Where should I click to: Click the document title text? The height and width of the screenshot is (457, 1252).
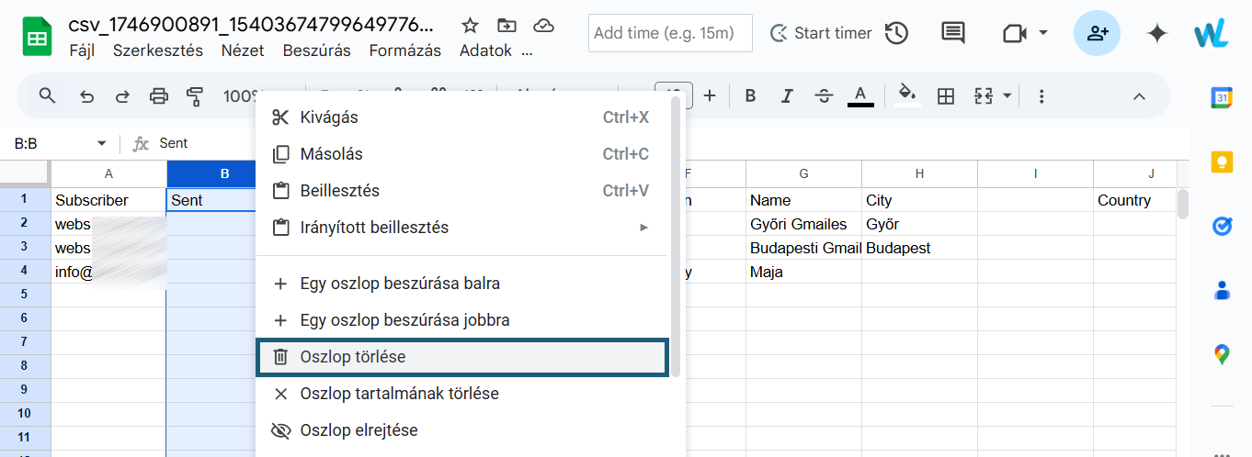point(252,25)
